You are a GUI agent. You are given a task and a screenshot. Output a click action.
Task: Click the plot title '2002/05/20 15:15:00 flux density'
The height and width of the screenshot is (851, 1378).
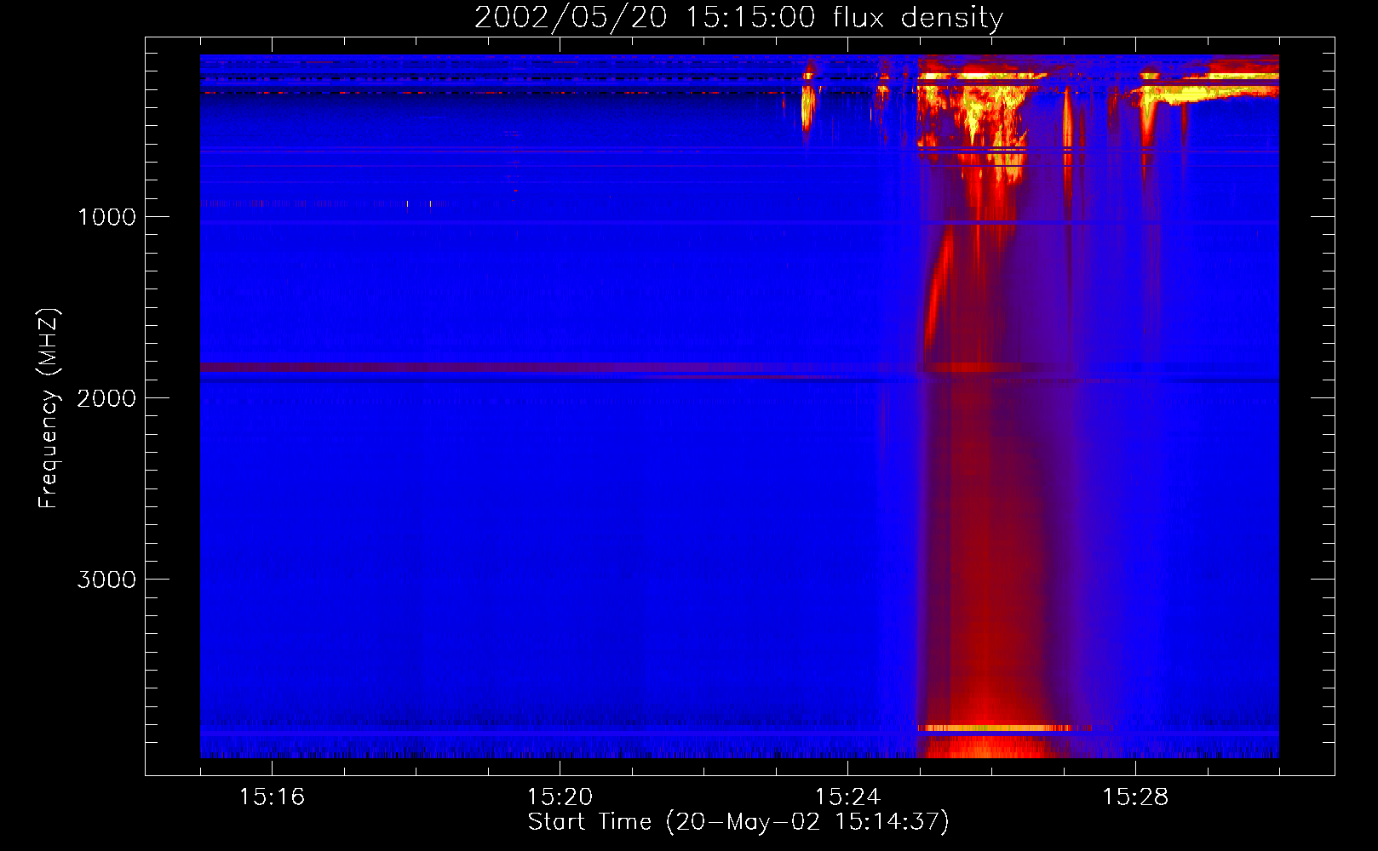coord(738,18)
